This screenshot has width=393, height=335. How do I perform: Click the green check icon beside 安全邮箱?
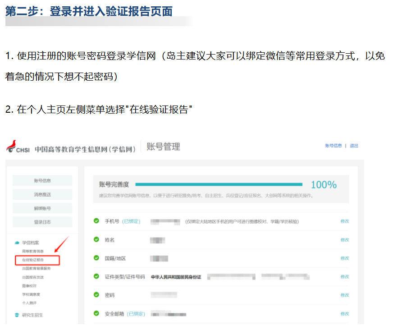pos(96,313)
